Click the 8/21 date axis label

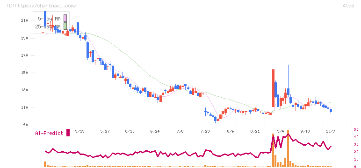[x=255, y=131]
